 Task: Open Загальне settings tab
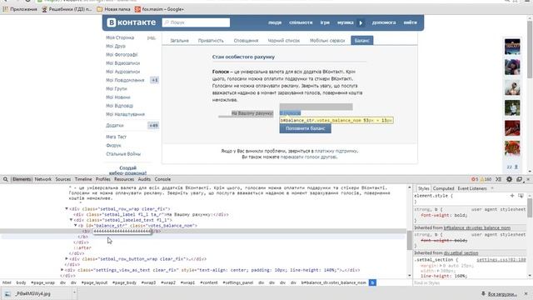pos(180,41)
